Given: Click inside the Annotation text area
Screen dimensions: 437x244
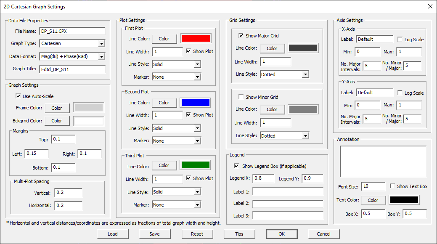Looking at the screenshot, I should (383, 162).
